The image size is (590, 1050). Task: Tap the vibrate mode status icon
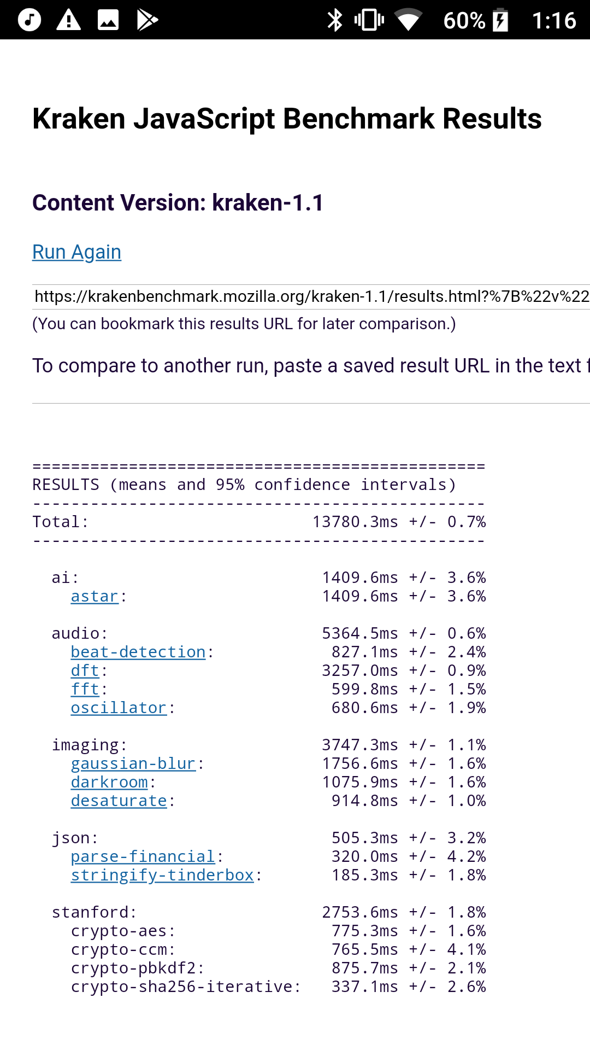click(x=369, y=20)
